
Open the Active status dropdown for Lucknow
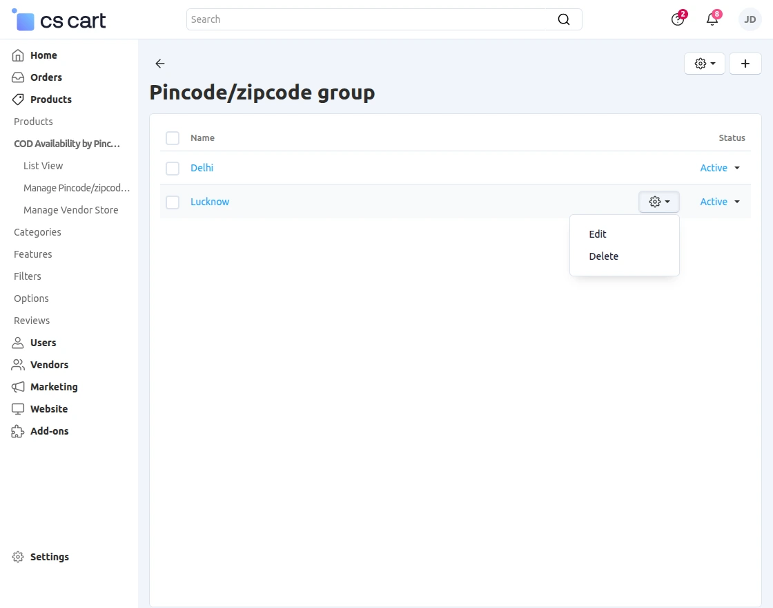point(720,201)
